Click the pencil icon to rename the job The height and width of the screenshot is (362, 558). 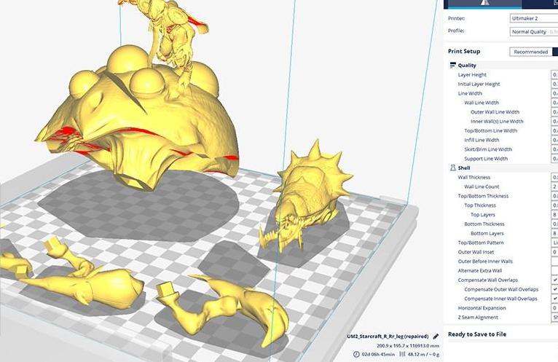coord(436,337)
